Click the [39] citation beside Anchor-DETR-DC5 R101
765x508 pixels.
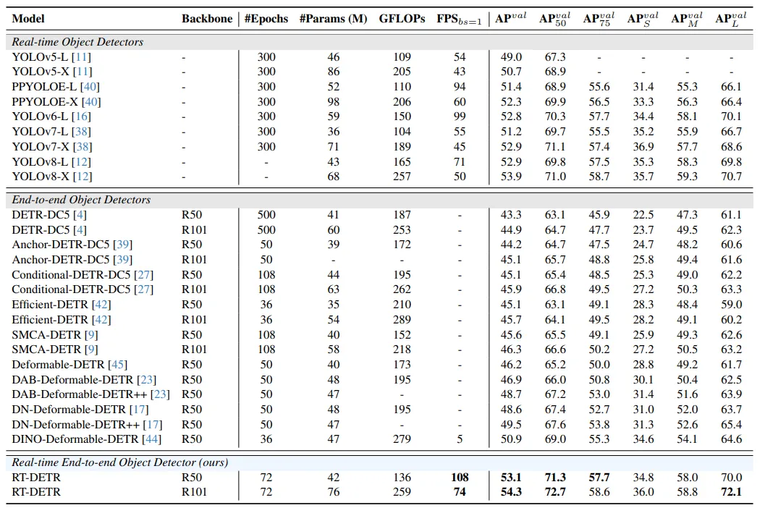[x=122, y=260]
